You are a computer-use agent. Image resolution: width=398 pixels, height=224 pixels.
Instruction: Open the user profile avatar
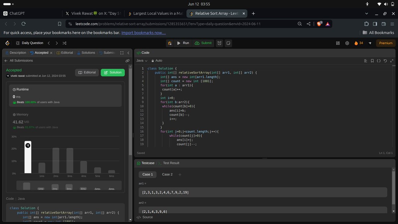click(x=370, y=43)
